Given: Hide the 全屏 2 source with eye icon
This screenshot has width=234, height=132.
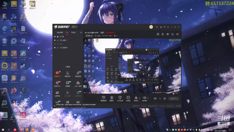Looking at the screenshot, I should [x=55, y=40].
